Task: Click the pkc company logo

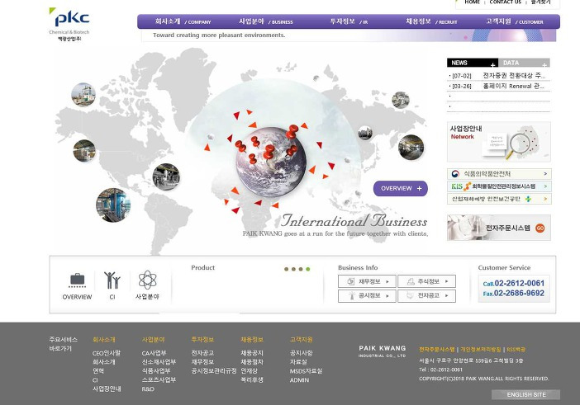Action: click(x=69, y=24)
